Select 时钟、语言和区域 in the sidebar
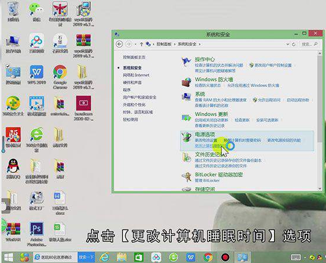The width and height of the screenshot is (326, 263). pyautogui.click(x=138, y=112)
